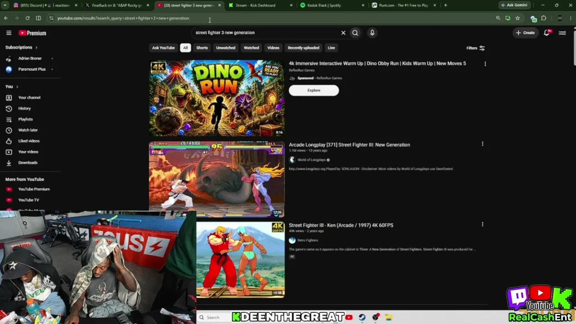Image resolution: width=576 pixels, height=324 pixels.
Task: Open the YouTube hamburger guide menu
Action: tap(9, 33)
